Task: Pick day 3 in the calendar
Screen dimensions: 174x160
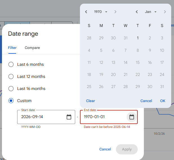Action: tap(162, 38)
